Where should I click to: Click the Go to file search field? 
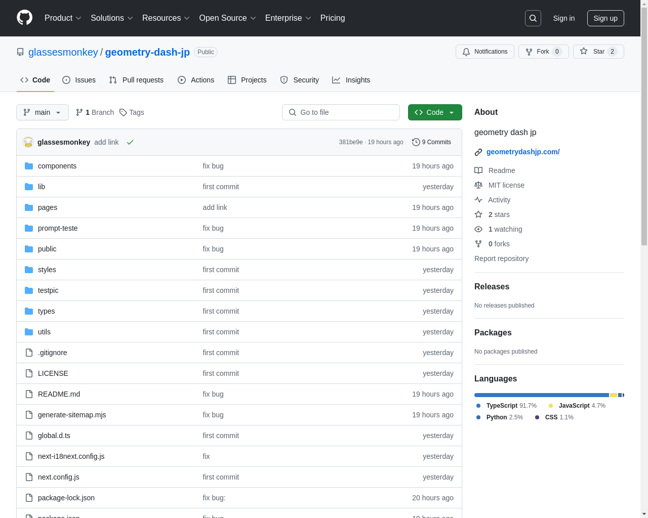341,112
